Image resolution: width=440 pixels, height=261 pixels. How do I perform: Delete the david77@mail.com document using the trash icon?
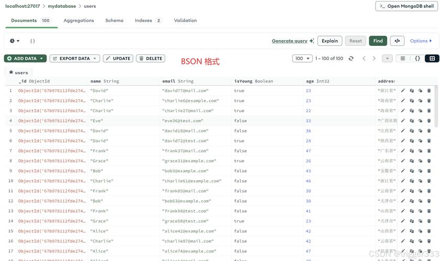(429, 91)
